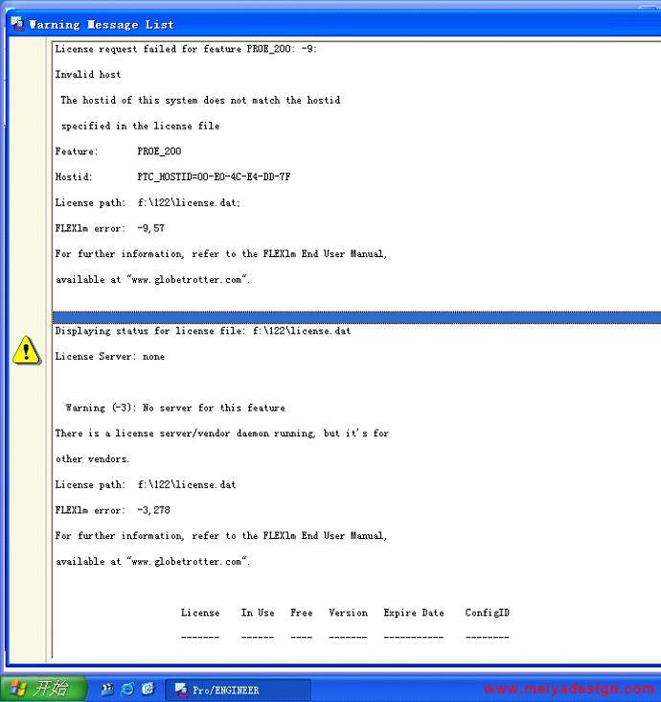661x702 pixels.
Task: Click the 'In Use' column header
Action: click(258, 613)
